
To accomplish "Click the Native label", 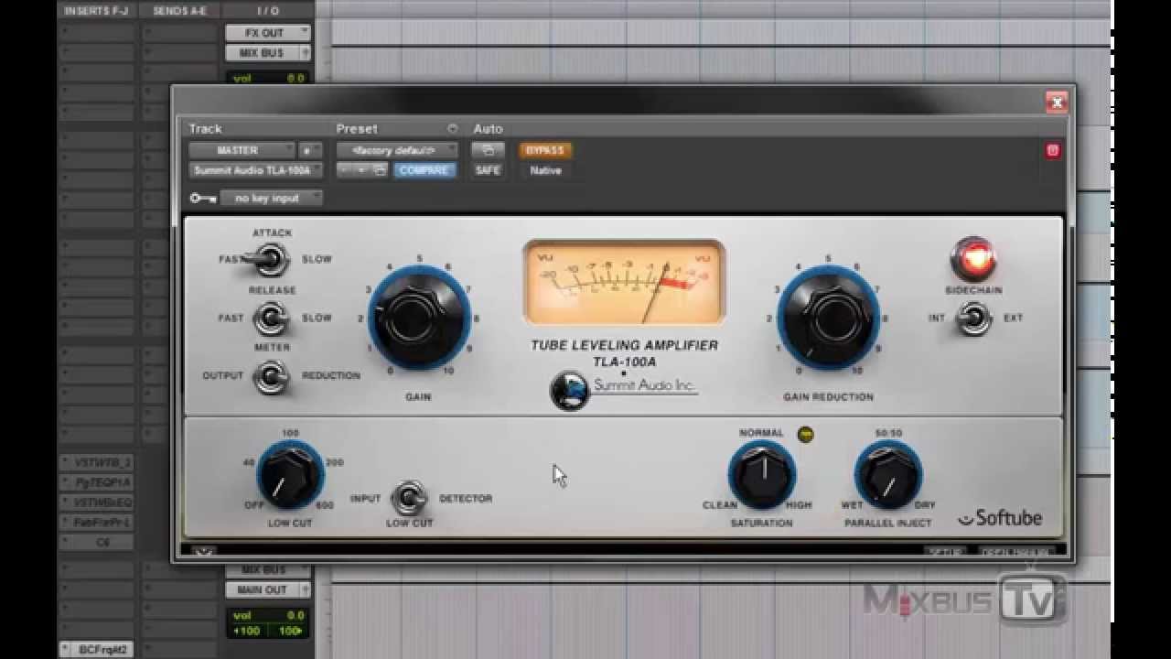I will pos(545,170).
